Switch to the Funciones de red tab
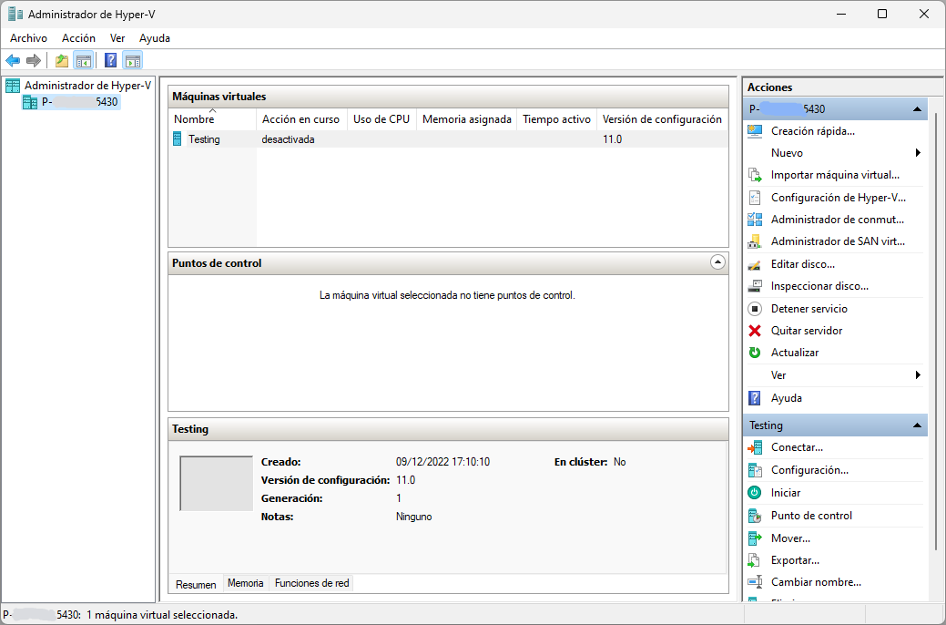This screenshot has width=946, height=625. point(311,583)
